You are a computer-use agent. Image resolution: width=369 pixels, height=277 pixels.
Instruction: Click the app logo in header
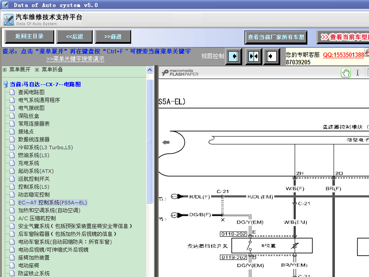coord(9,20)
